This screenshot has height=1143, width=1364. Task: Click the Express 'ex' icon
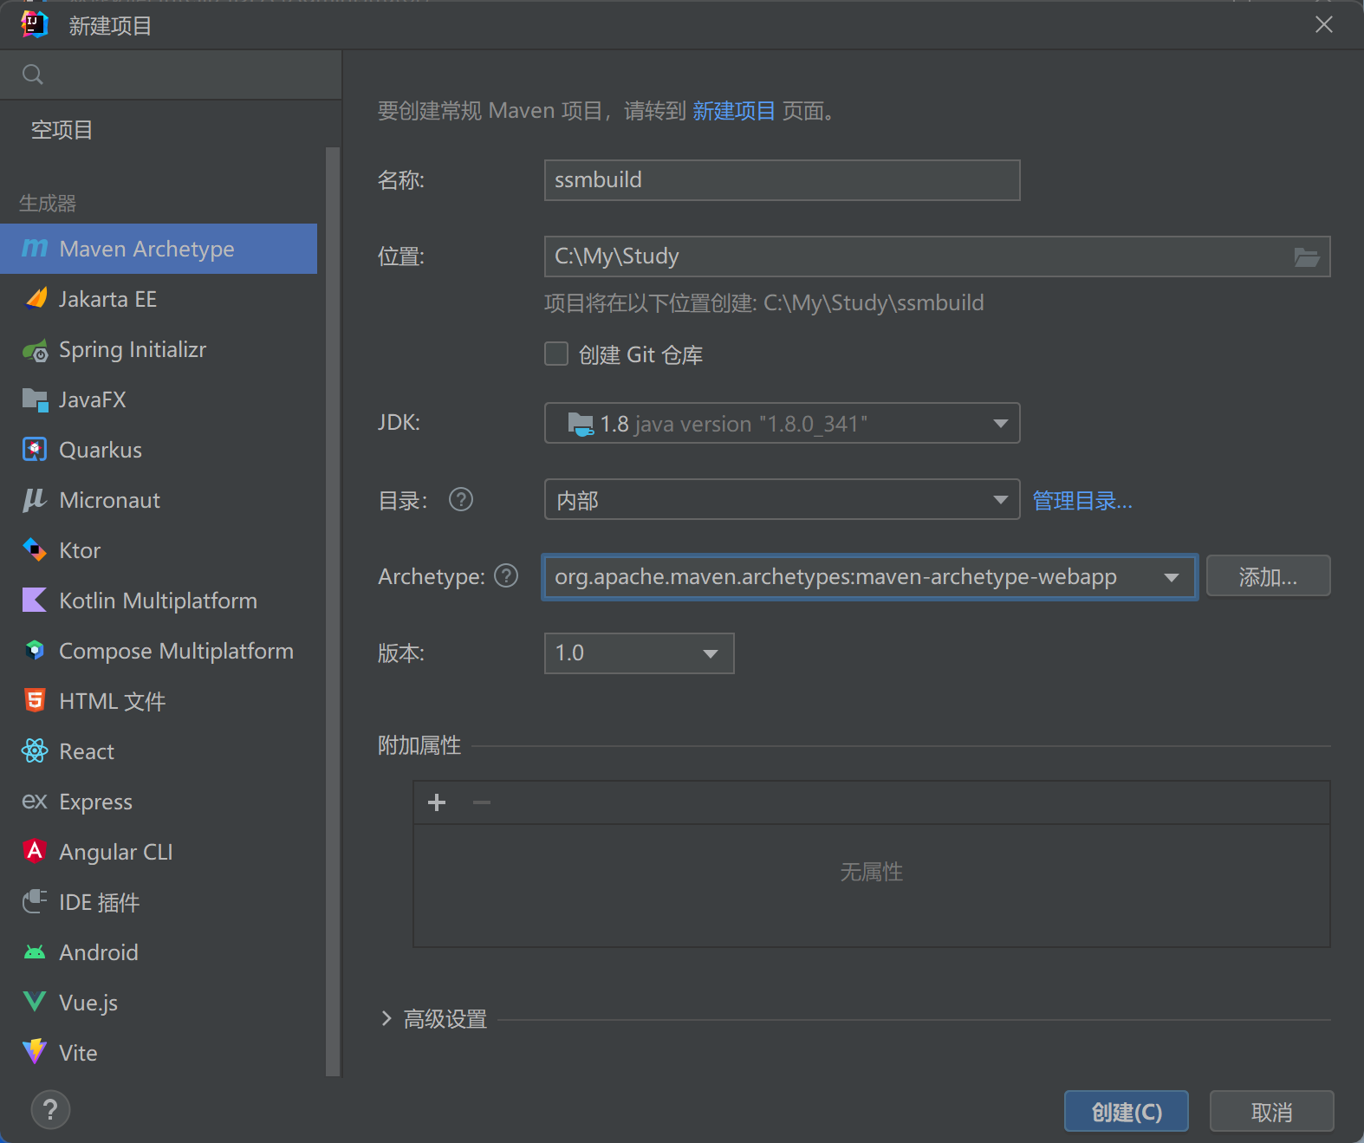(35, 802)
